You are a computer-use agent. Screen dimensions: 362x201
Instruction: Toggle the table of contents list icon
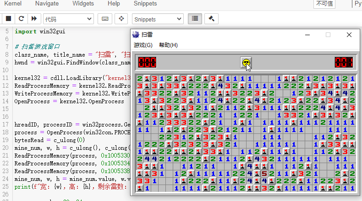(195, 19)
